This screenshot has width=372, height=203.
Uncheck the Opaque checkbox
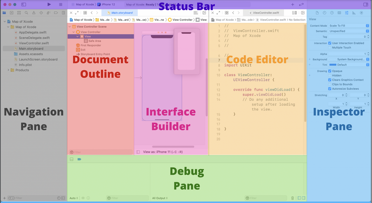click(330, 71)
